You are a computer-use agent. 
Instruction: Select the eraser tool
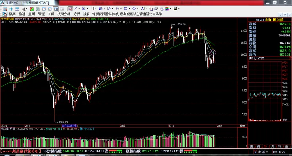(156, 9)
